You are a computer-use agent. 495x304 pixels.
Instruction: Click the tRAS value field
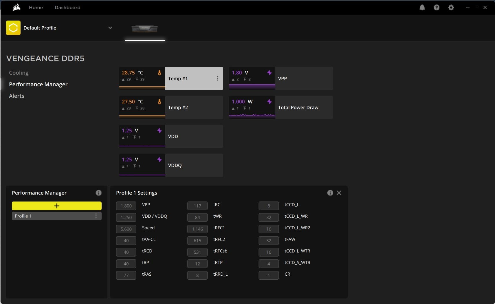(126, 275)
